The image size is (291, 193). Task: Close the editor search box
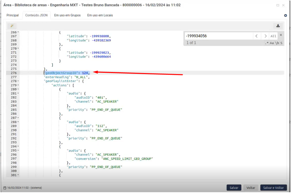(x=281, y=35)
